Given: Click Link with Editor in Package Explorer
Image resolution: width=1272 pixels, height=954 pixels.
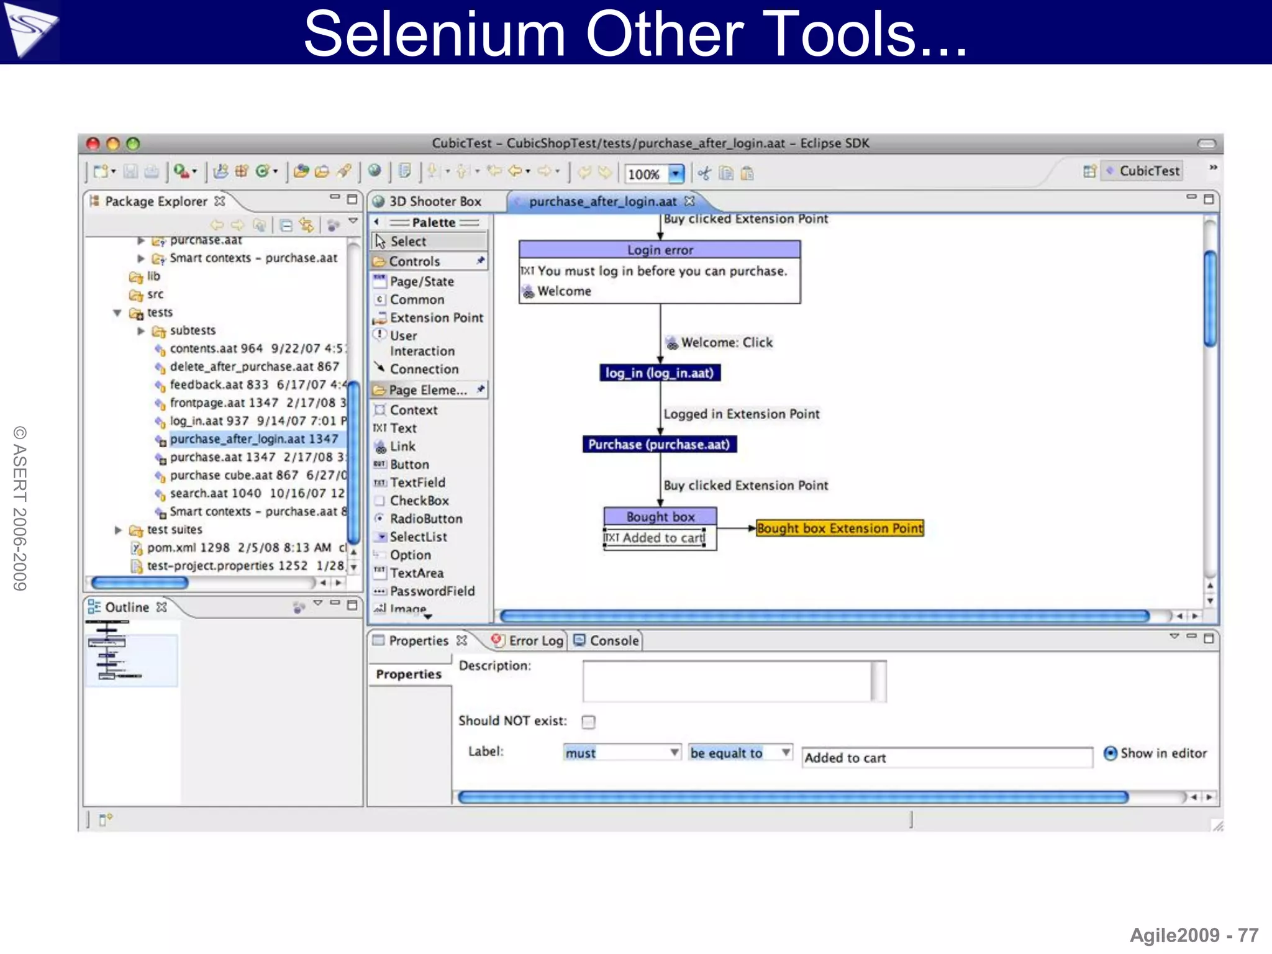Looking at the screenshot, I should pyautogui.click(x=306, y=225).
